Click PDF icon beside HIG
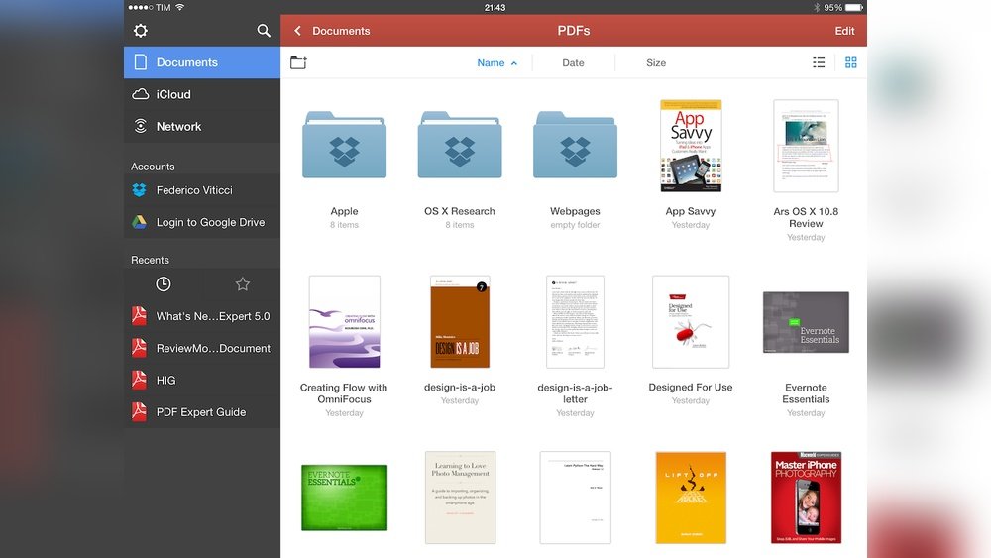The width and height of the screenshot is (991, 558). click(x=139, y=380)
